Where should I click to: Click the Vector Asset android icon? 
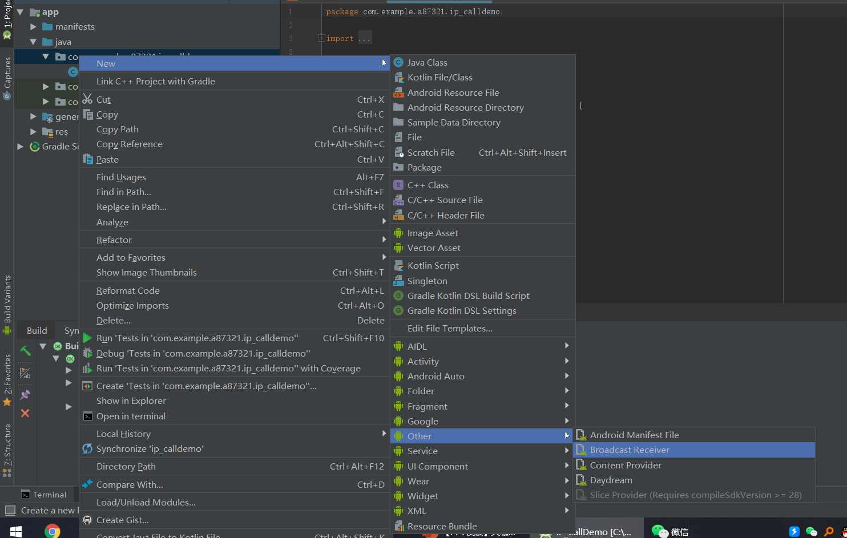tap(398, 248)
